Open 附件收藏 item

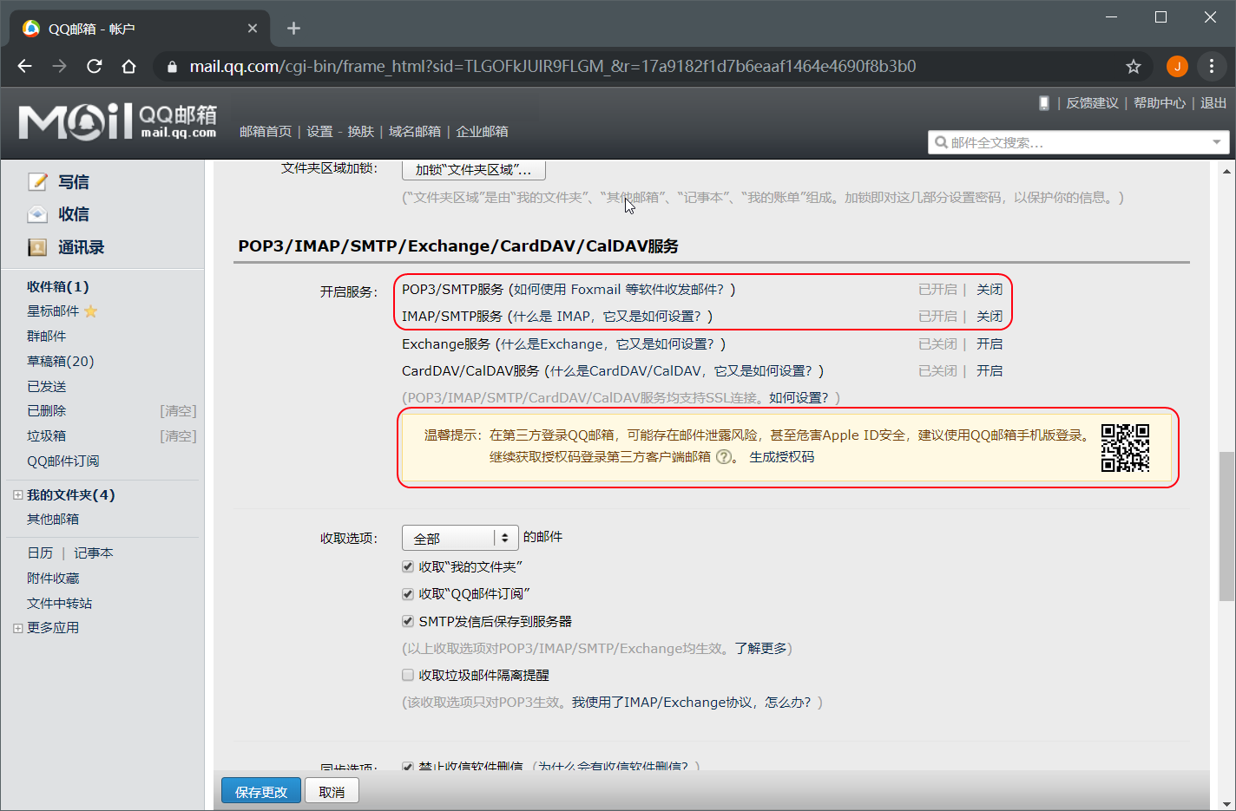53,578
